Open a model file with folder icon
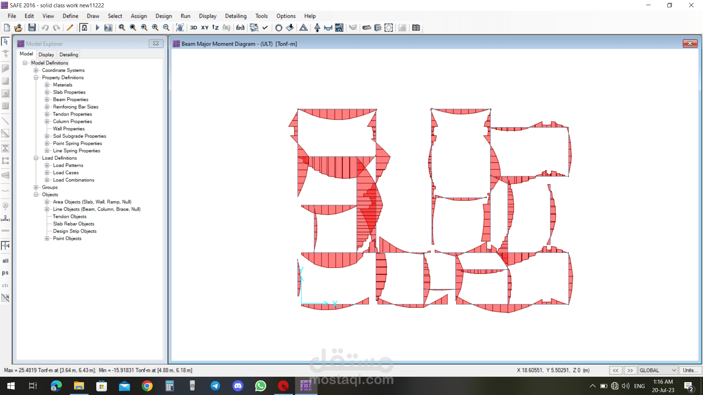 [x=18, y=27]
